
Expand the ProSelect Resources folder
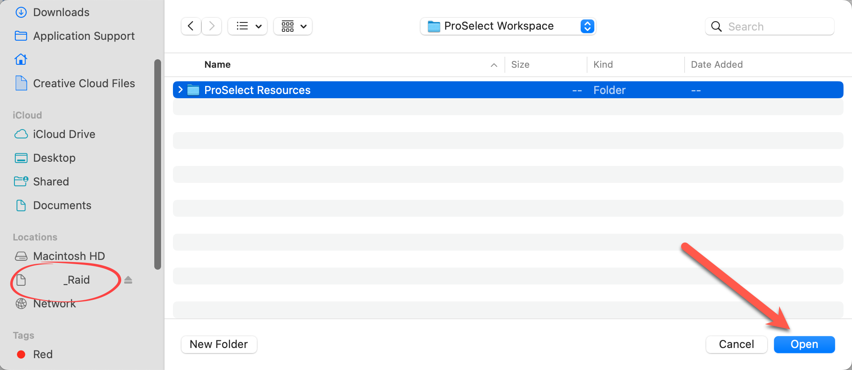(181, 90)
